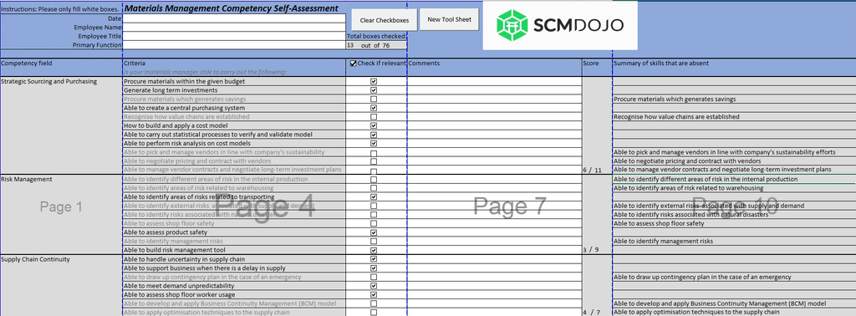Select the Employee Name input field
The image size is (856, 316).
(x=235, y=28)
